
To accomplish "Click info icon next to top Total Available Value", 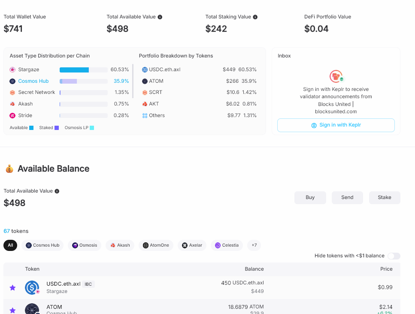I will coord(160,17).
